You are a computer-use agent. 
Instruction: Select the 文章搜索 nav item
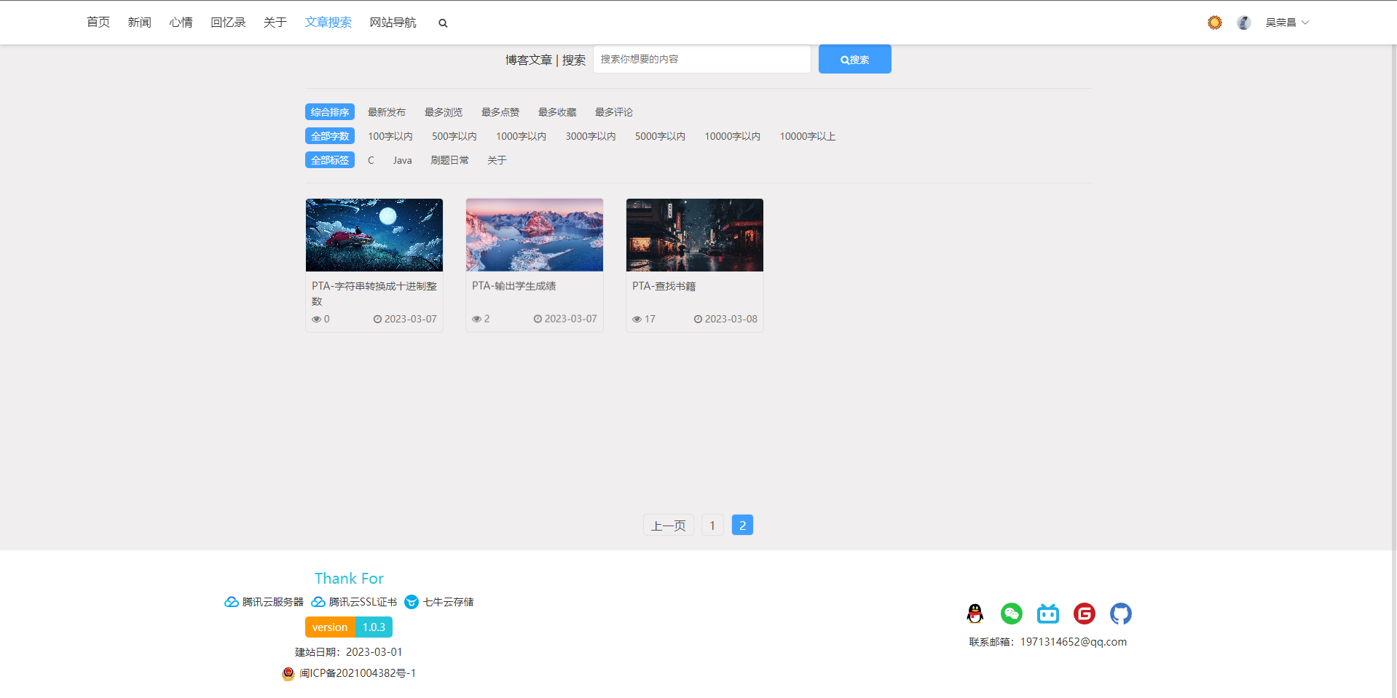(x=328, y=23)
